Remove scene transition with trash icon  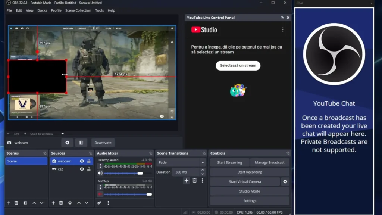tap(194, 181)
